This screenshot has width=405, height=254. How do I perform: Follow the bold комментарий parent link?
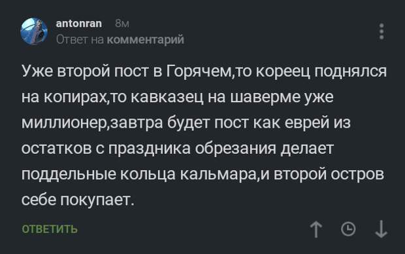tap(145, 40)
